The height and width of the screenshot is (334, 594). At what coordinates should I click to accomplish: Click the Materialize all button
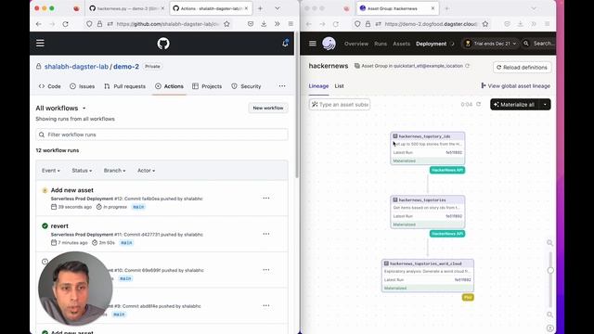[x=515, y=105]
